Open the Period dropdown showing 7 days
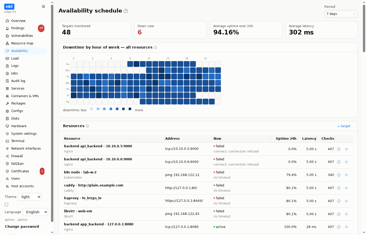The height and width of the screenshot is (235, 366). point(341,14)
